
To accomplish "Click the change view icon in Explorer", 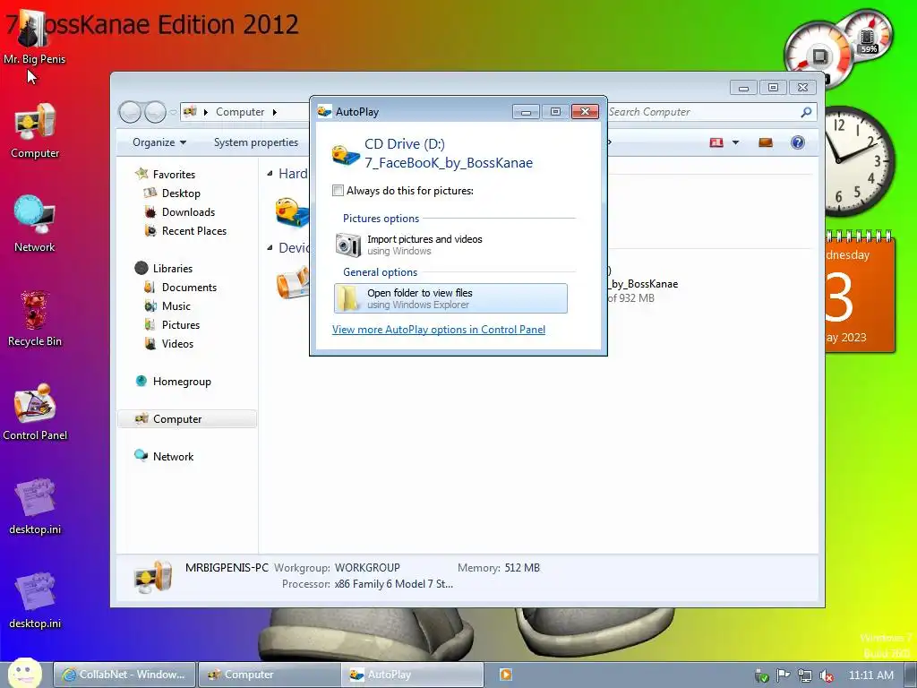I will tap(716, 142).
